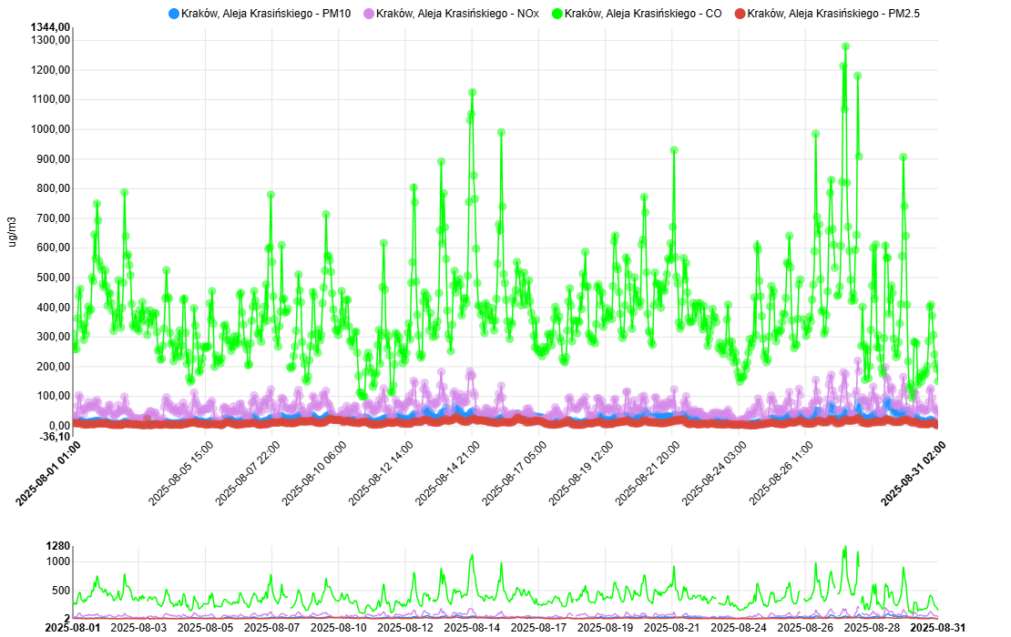1011x637 pixels.
Task: Click the green CO legend circle
Action: [x=557, y=14]
